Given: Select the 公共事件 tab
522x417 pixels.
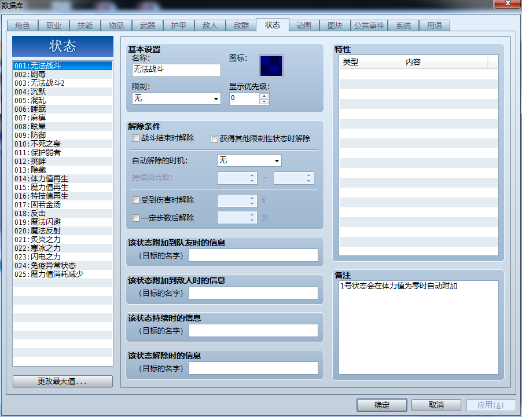Looking at the screenshot, I should [x=369, y=25].
